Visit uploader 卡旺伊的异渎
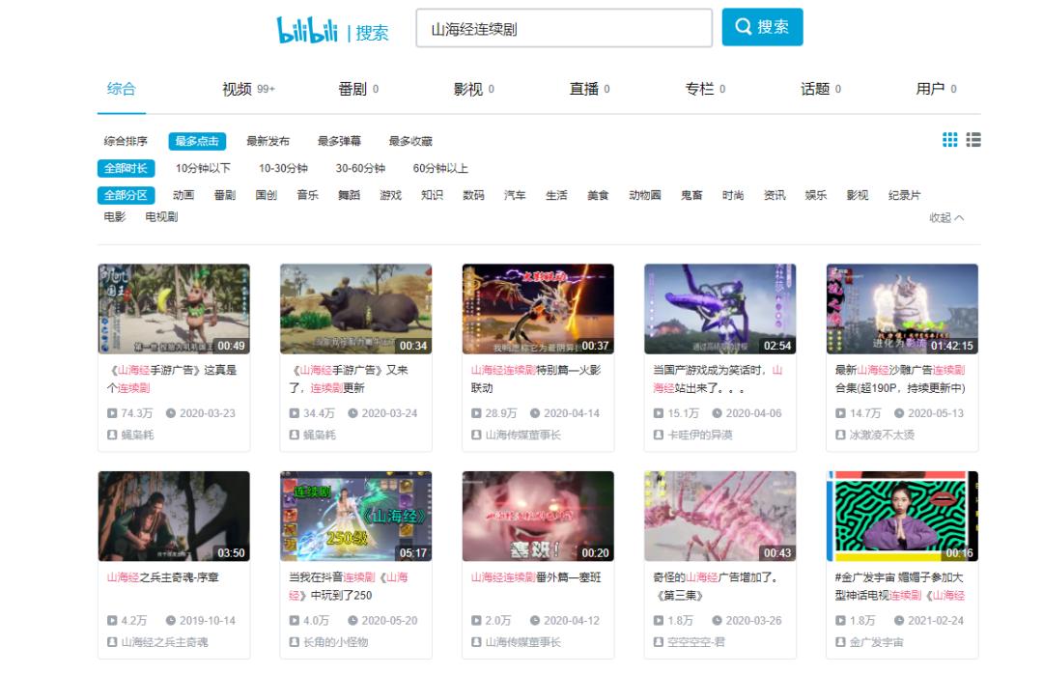Image resolution: width=1043 pixels, height=674 pixels. [700, 435]
